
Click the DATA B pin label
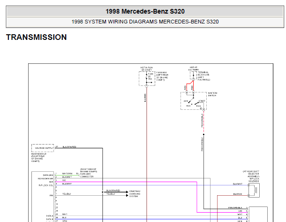pyautogui.click(x=50, y=219)
